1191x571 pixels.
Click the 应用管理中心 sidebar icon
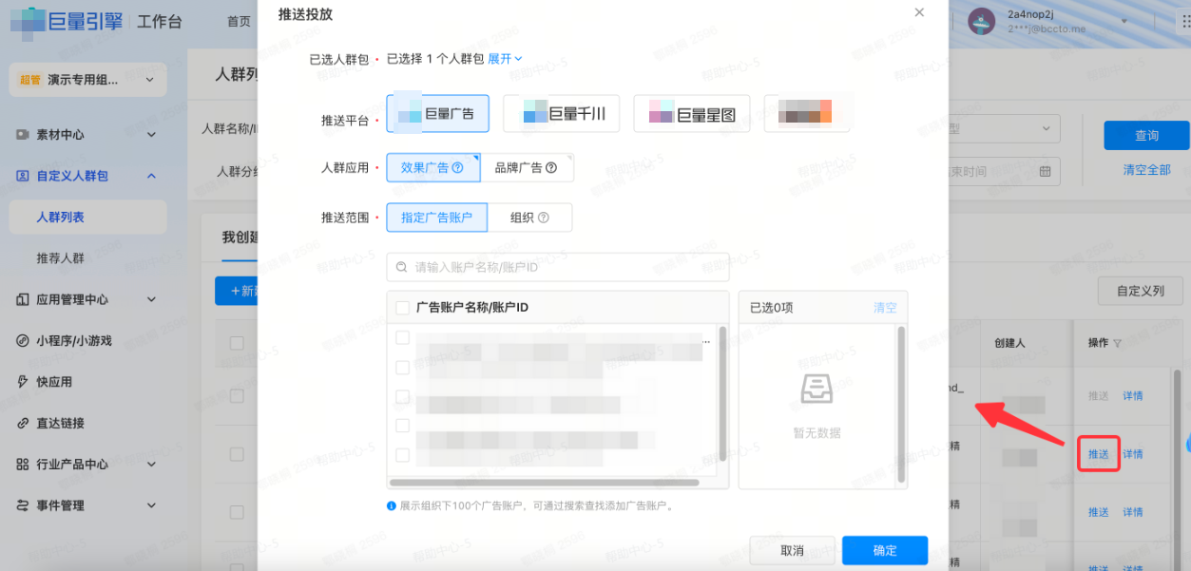pos(23,299)
